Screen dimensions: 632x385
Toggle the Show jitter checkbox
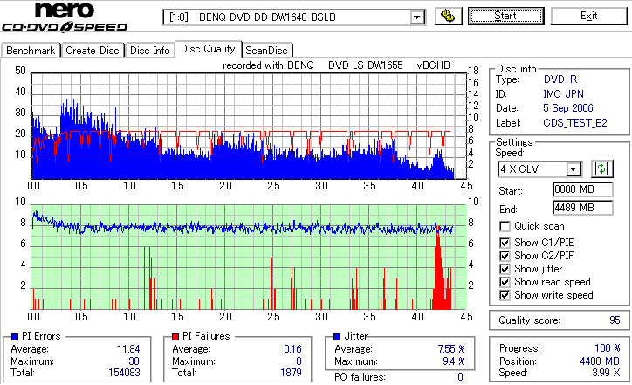click(x=505, y=269)
